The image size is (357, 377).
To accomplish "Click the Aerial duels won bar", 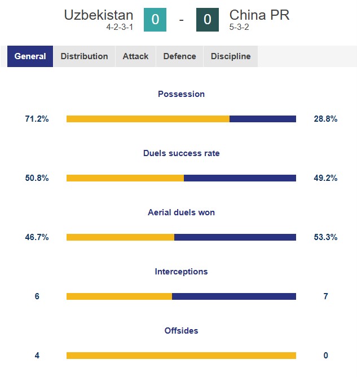I will point(181,237).
